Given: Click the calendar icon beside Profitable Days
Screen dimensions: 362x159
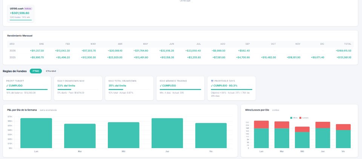Looking at the screenshot, I should click(212, 81).
